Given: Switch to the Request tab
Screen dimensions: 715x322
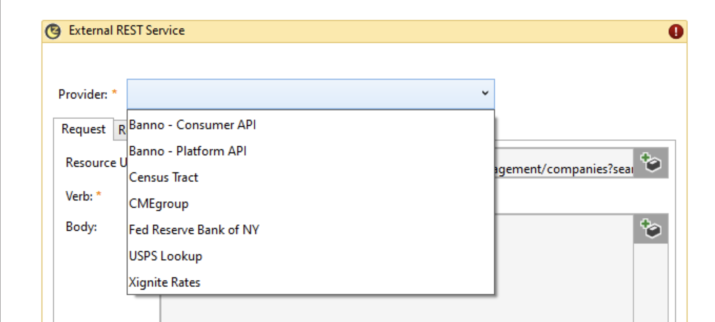Looking at the screenshot, I should coord(83,129).
